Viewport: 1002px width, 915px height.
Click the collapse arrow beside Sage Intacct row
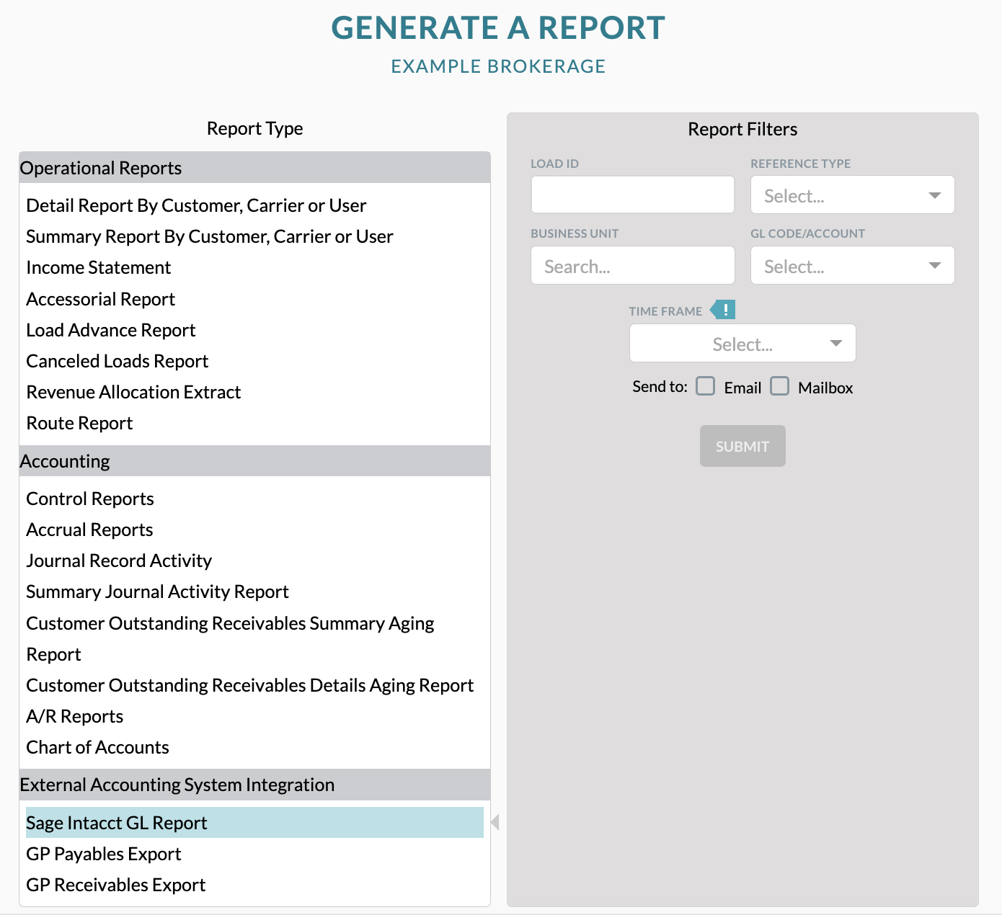(495, 821)
